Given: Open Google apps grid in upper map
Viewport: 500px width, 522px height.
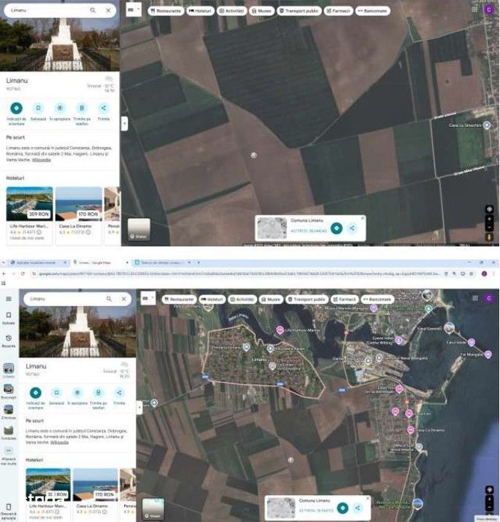Looking at the screenshot, I should (x=475, y=9).
